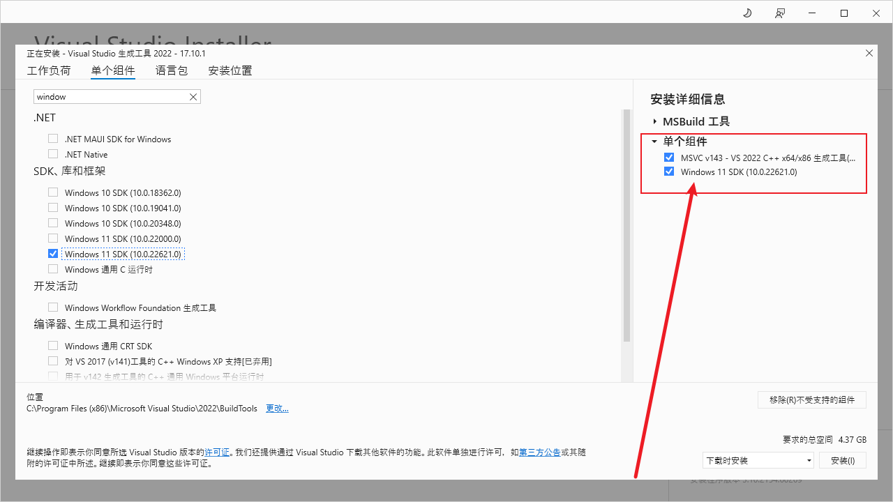Uncheck MSVC v143 in install details
The height and width of the screenshot is (502, 893).
click(669, 158)
